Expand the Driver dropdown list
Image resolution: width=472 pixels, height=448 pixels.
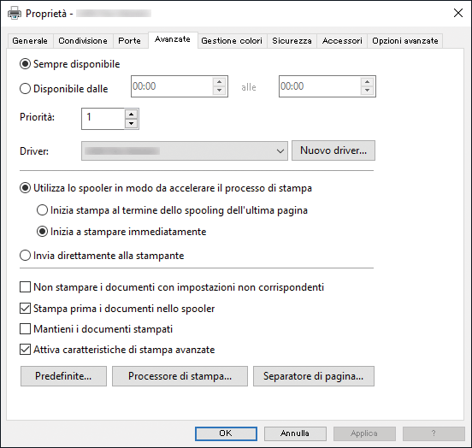(x=184, y=150)
